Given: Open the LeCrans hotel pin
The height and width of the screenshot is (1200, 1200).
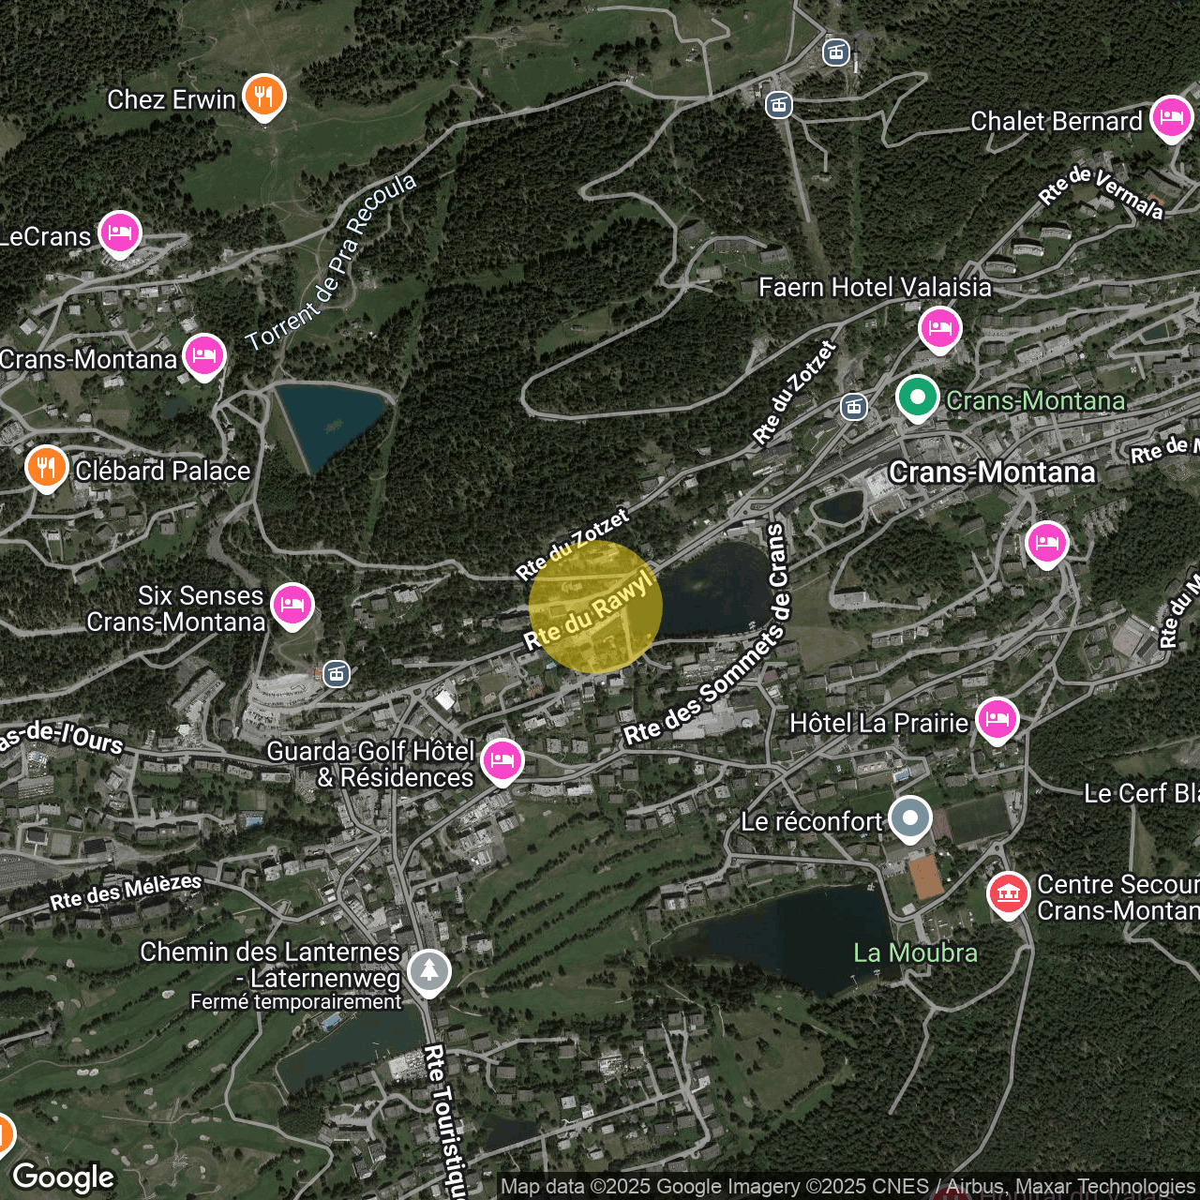Looking at the screenshot, I should 120,232.
